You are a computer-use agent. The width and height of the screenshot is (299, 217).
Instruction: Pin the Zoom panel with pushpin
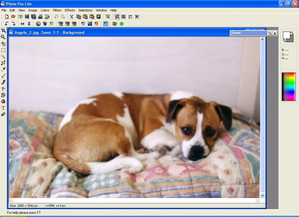pos(270,33)
